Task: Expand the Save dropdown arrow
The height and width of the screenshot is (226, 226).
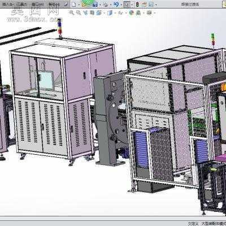Action: [100, 5]
